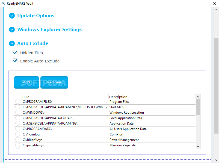Click the 'C:\*.crmlog' rule text

(x=31, y=134)
